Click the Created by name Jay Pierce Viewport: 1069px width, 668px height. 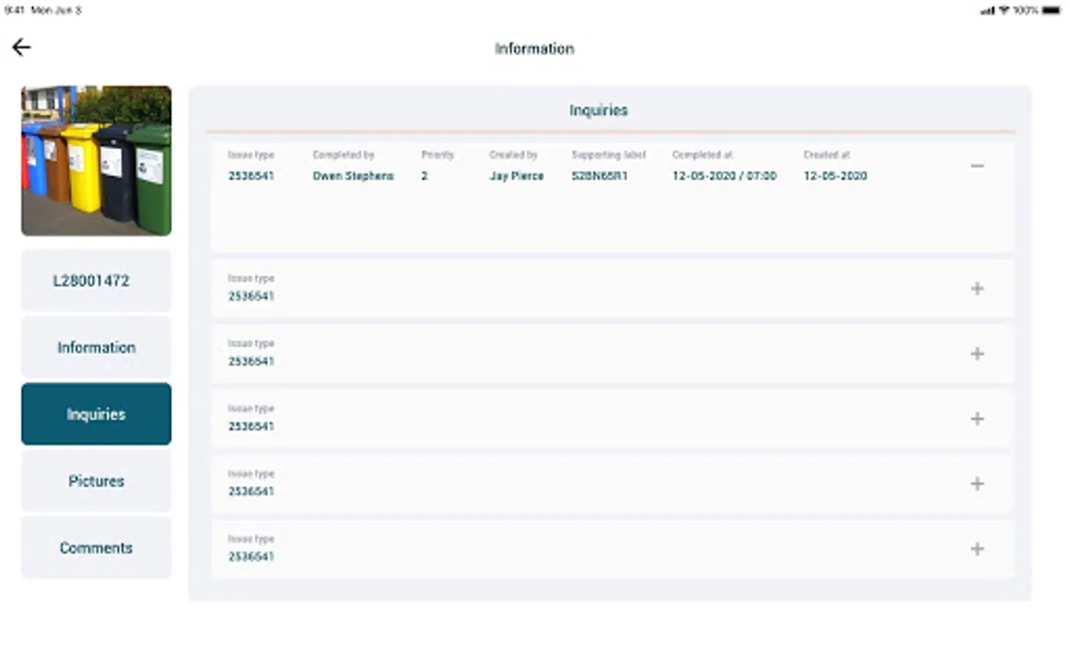[516, 176]
